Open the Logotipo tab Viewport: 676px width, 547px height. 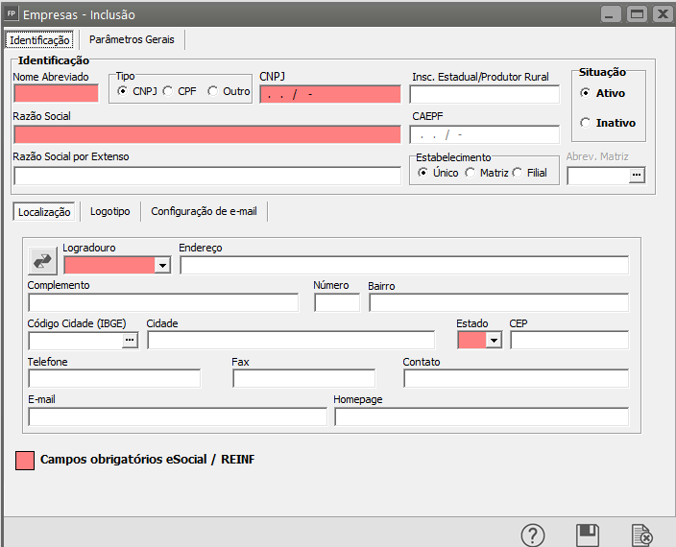[x=109, y=211]
